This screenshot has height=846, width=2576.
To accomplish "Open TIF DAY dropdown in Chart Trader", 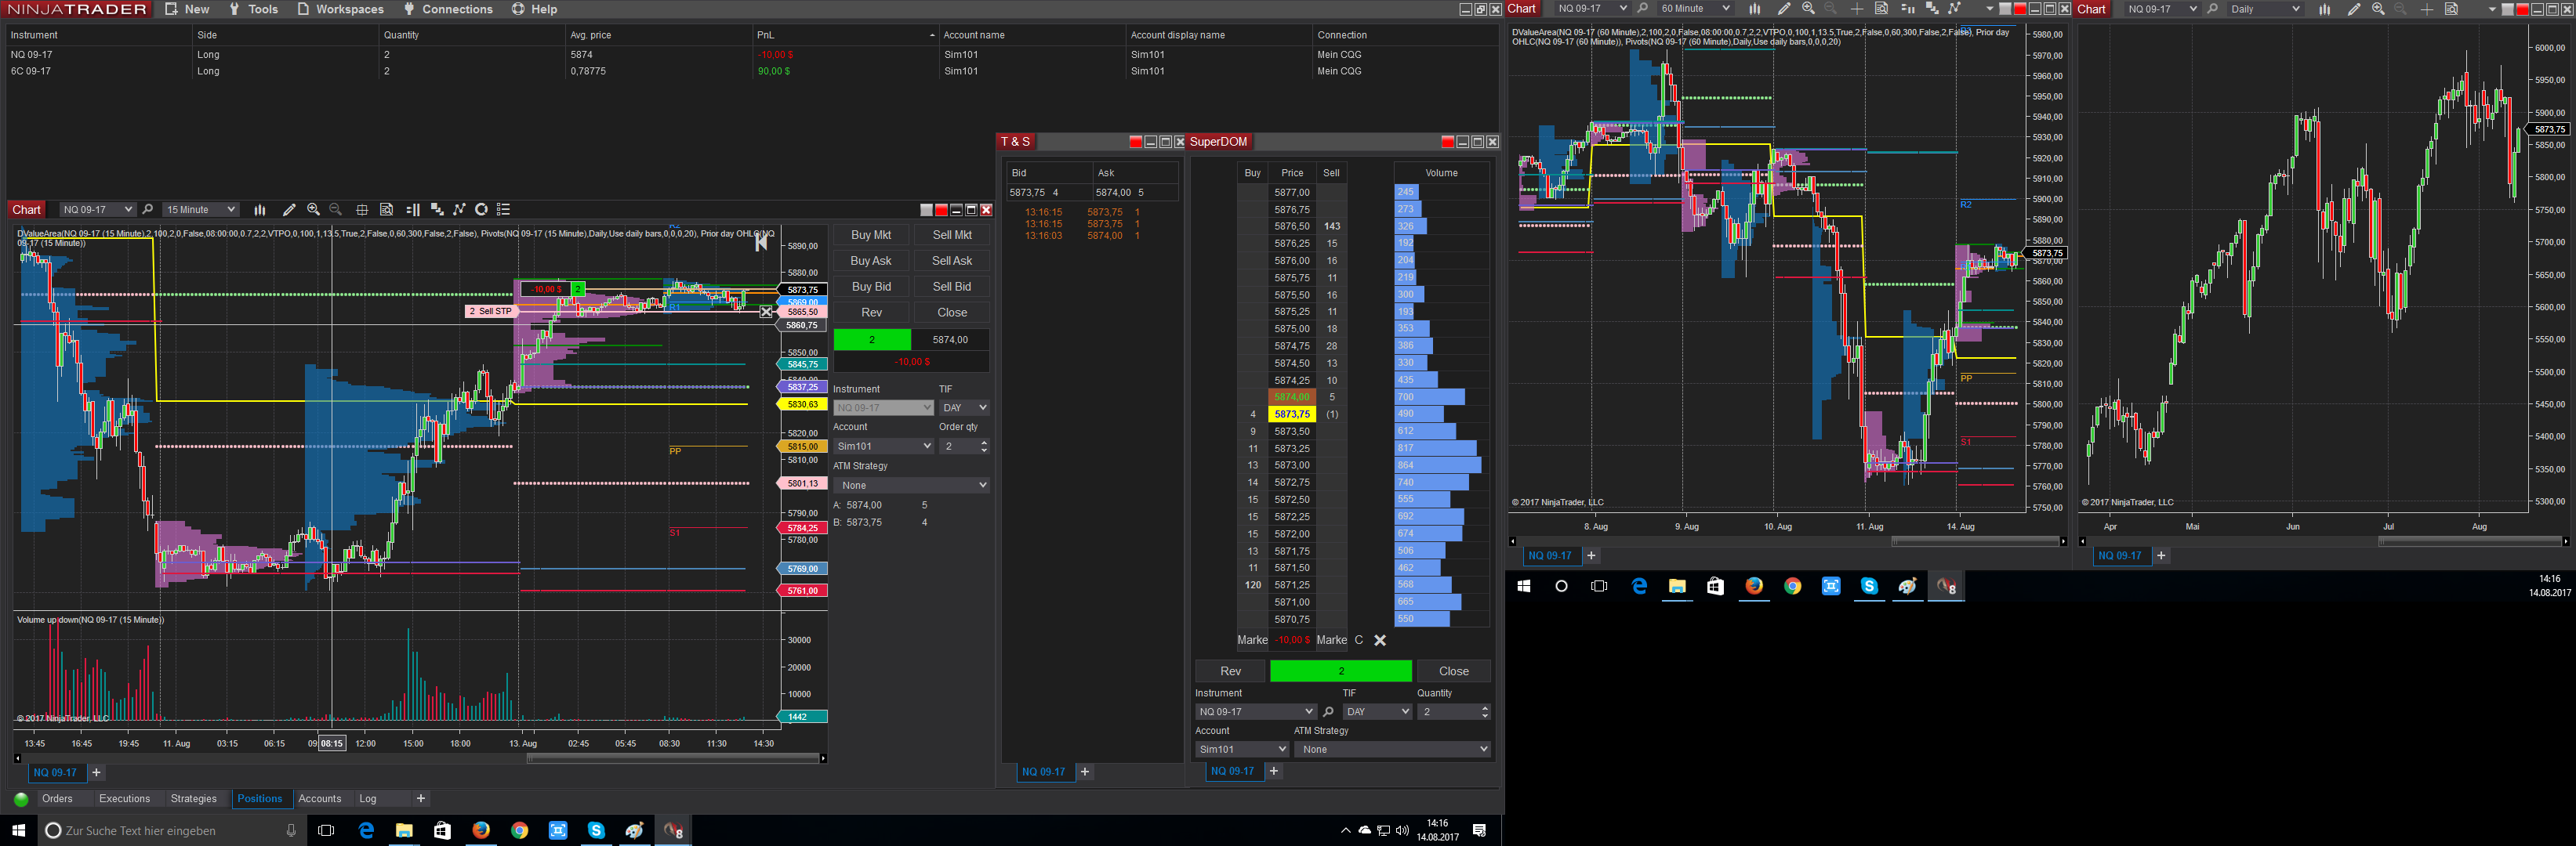I will click(x=964, y=407).
